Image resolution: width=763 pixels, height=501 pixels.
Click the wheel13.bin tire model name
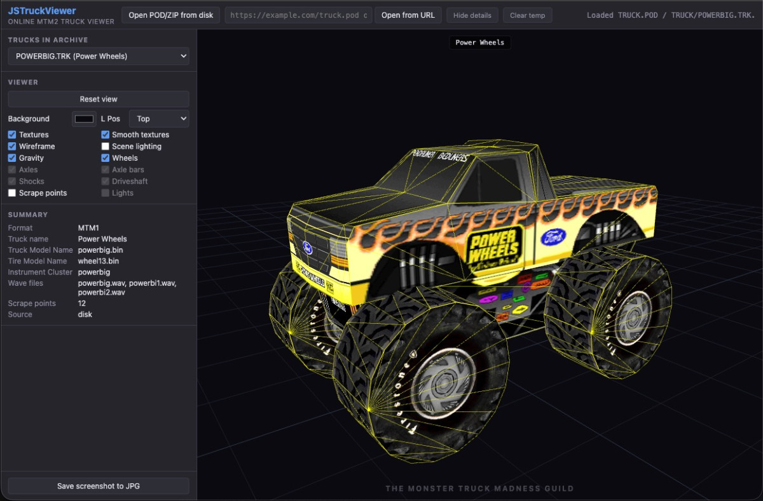point(99,261)
